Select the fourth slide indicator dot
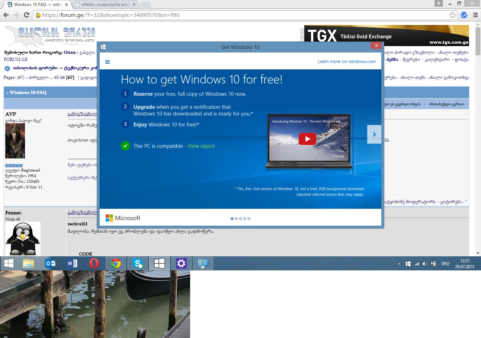The height and width of the screenshot is (338, 481). [245, 219]
